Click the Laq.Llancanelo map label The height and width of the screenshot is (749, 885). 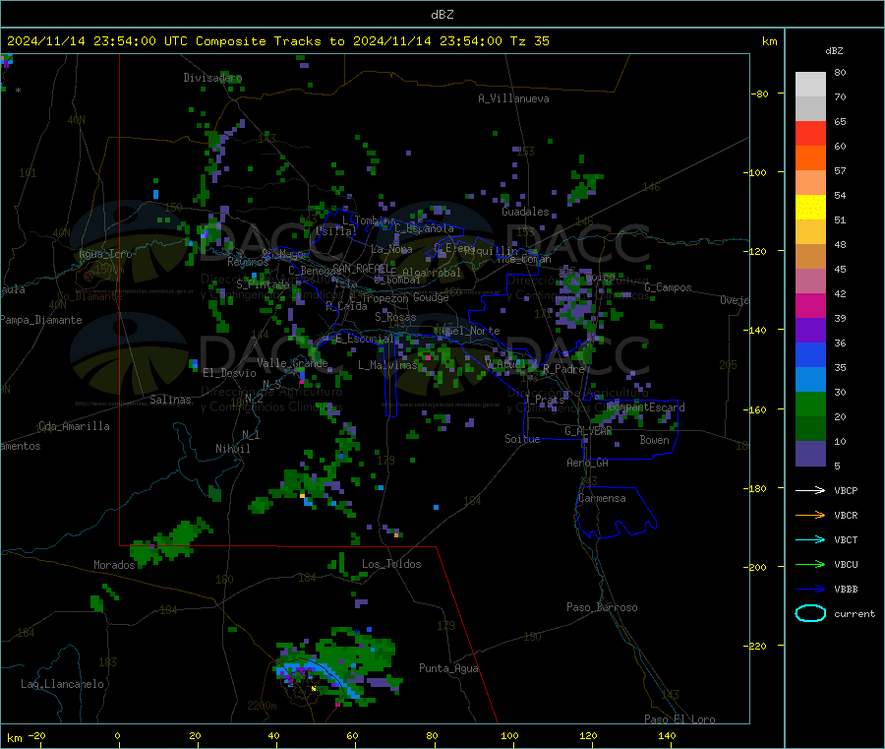tap(62, 684)
